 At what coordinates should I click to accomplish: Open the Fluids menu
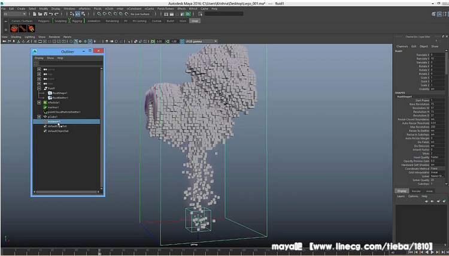tap(98, 9)
